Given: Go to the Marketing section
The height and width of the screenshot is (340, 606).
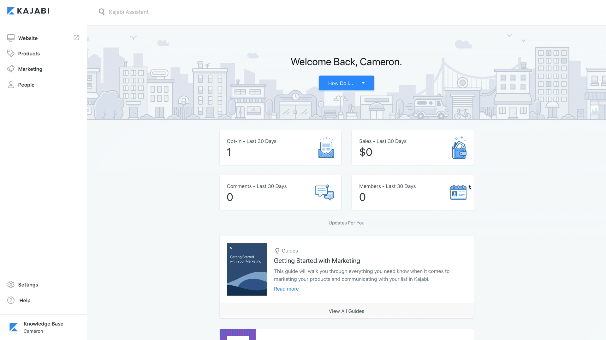Looking at the screenshot, I should (30, 69).
